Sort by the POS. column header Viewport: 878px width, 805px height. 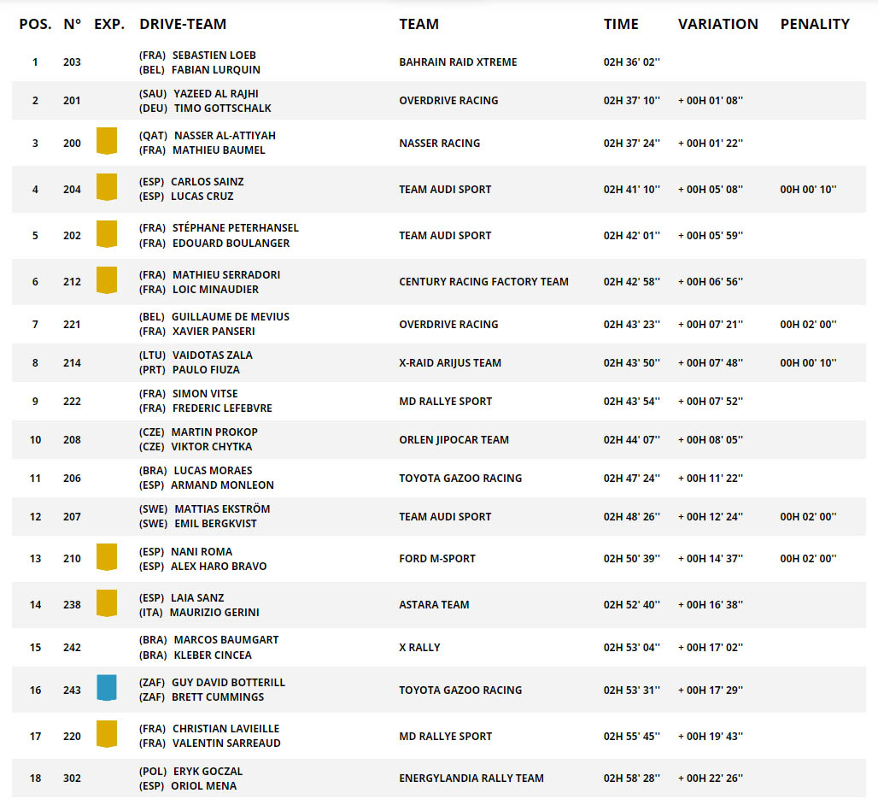[x=35, y=24]
